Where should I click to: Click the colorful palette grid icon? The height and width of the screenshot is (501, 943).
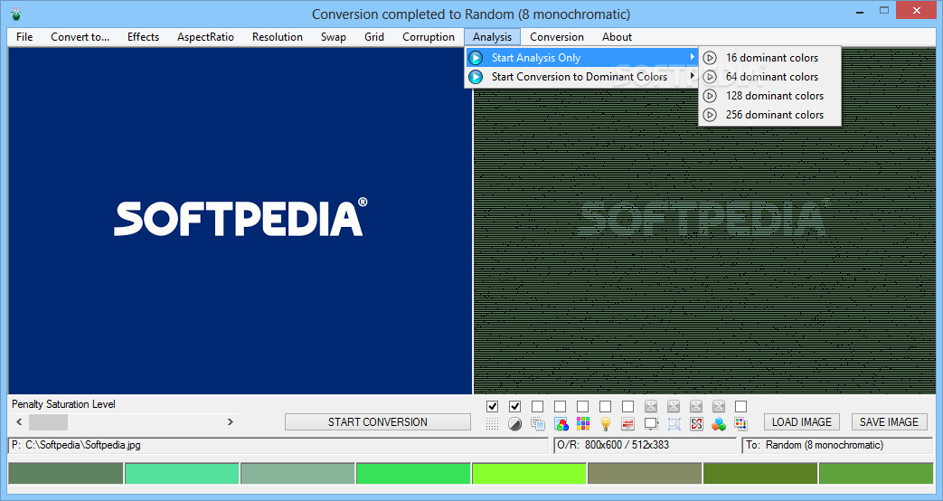tap(583, 424)
